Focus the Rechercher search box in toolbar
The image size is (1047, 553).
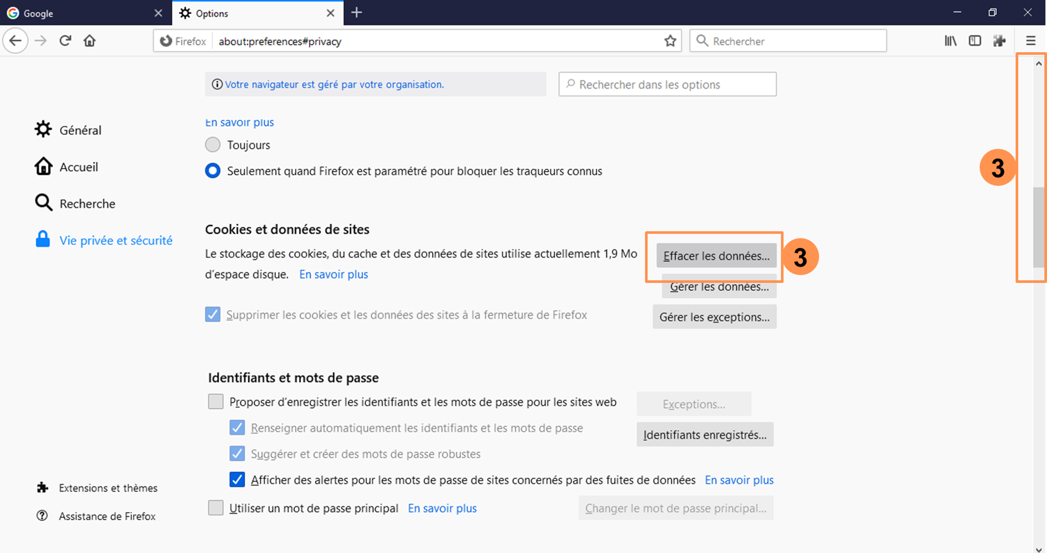(788, 41)
